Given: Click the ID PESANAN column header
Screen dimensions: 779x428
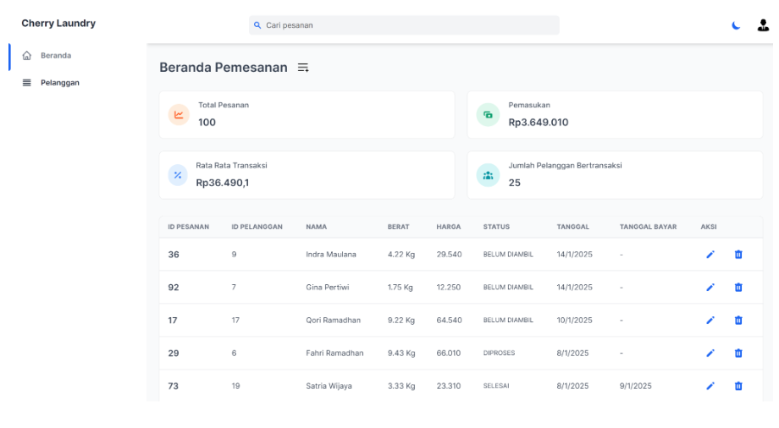Looking at the screenshot, I should (188, 227).
